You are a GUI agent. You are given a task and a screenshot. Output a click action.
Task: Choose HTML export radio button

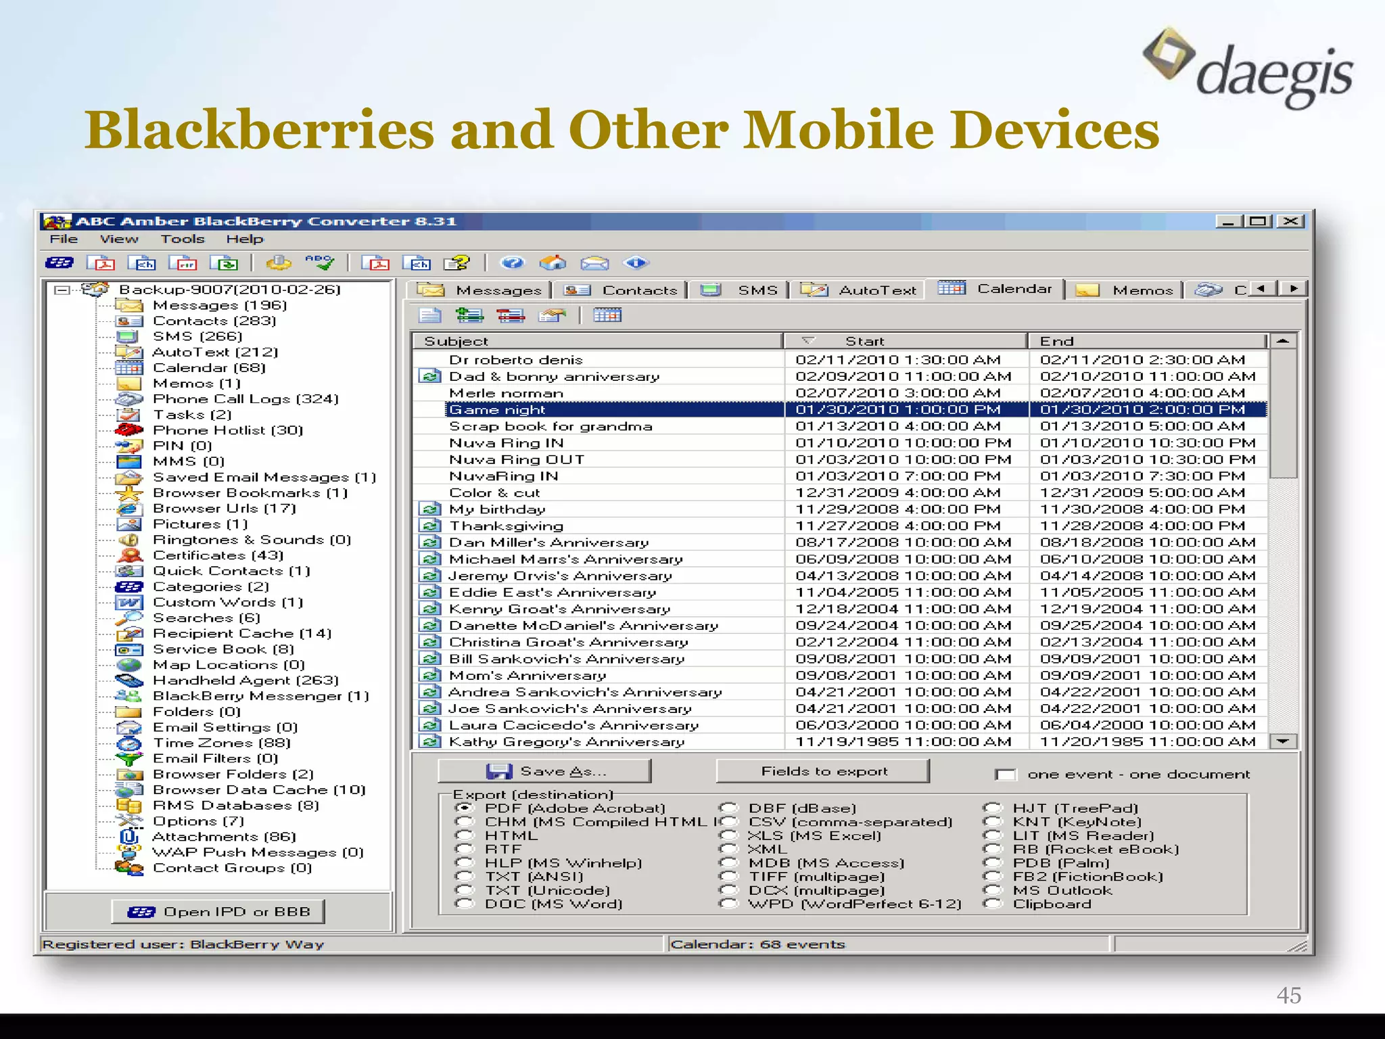pyautogui.click(x=463, y=835)
